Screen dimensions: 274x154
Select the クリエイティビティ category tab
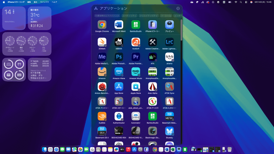click(x=149, y=15)
